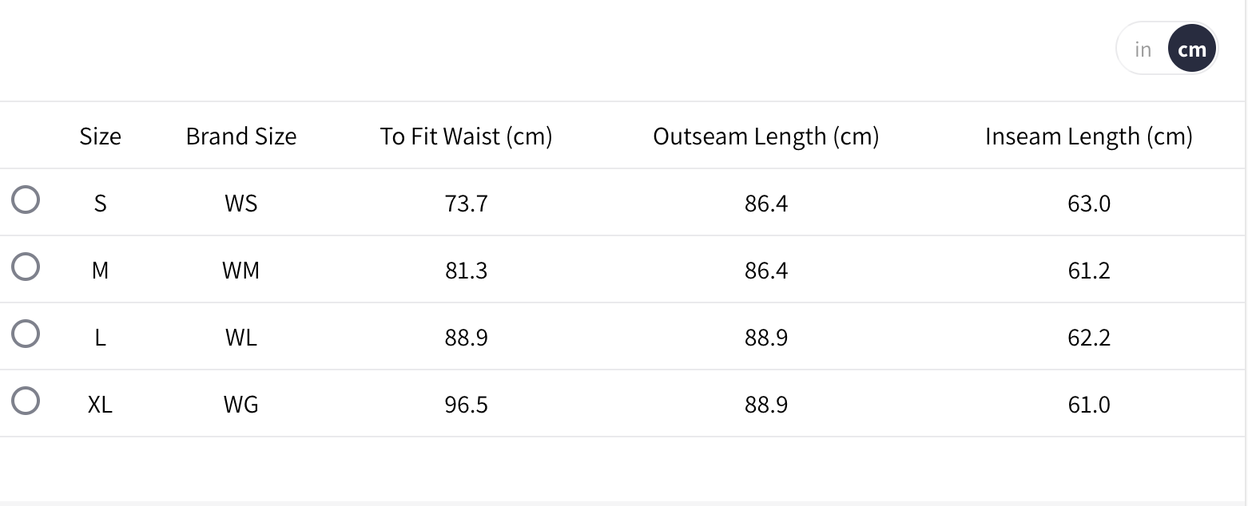
Task: Click the WM brand size cell
Action: (240, 271)
